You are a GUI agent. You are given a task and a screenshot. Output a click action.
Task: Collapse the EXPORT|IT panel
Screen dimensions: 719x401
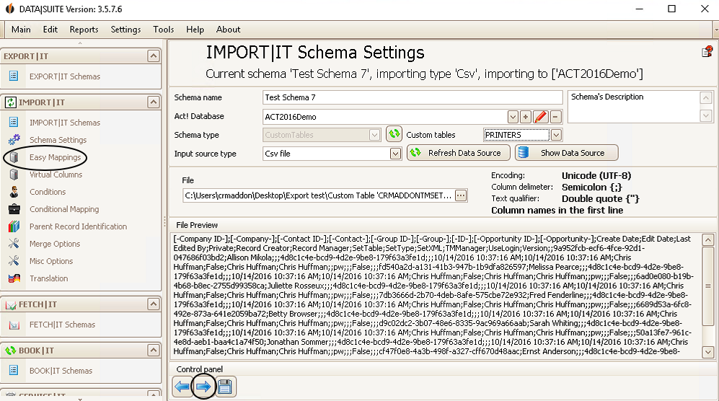click(153, 56)
